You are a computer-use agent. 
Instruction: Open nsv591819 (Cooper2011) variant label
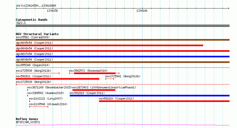click(x=87, y=93)
